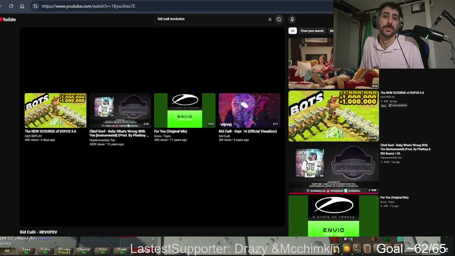Toggle the Clan chat filter

103,251
